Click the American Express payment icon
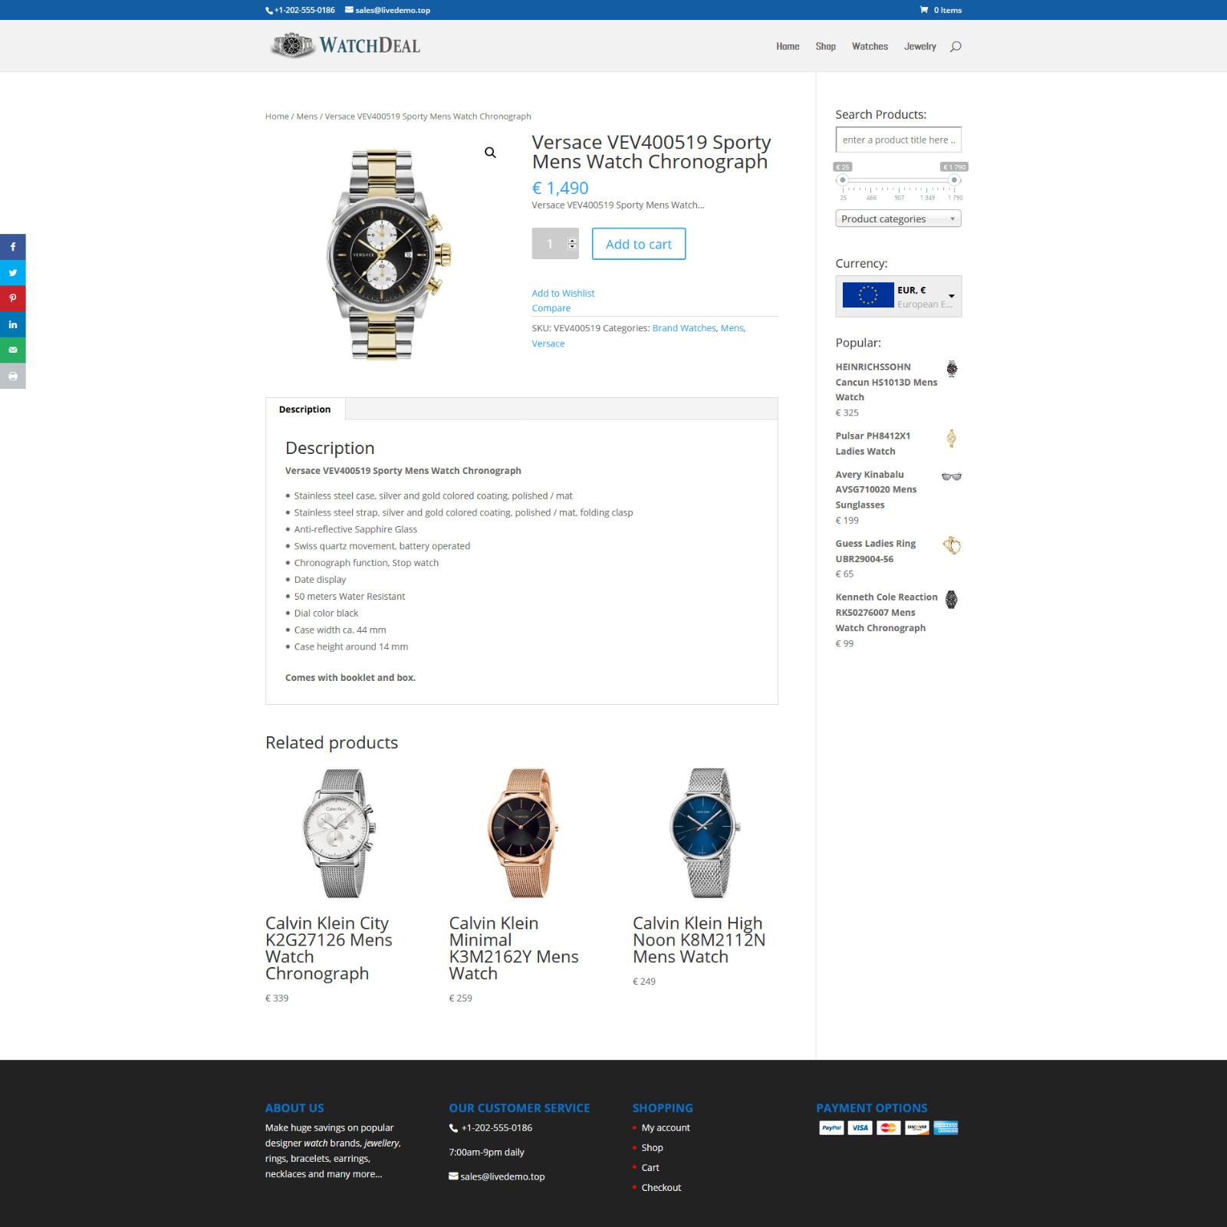Image resolution: width=1227 pixels, height=1227 pixels. point(946,1127)
